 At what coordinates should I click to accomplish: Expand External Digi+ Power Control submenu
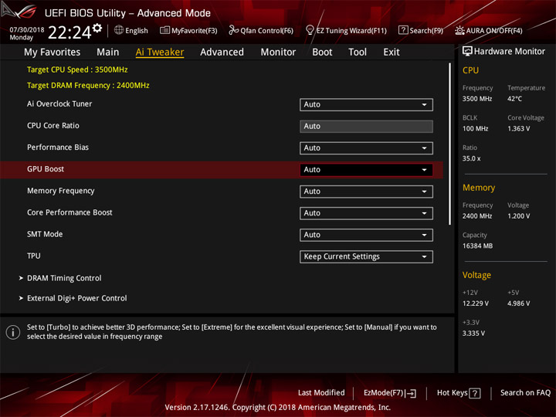click(x=77, y=298)
